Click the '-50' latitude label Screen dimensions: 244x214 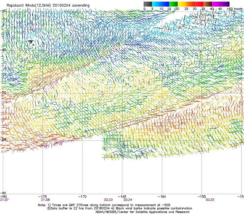[x=3, y=93]
